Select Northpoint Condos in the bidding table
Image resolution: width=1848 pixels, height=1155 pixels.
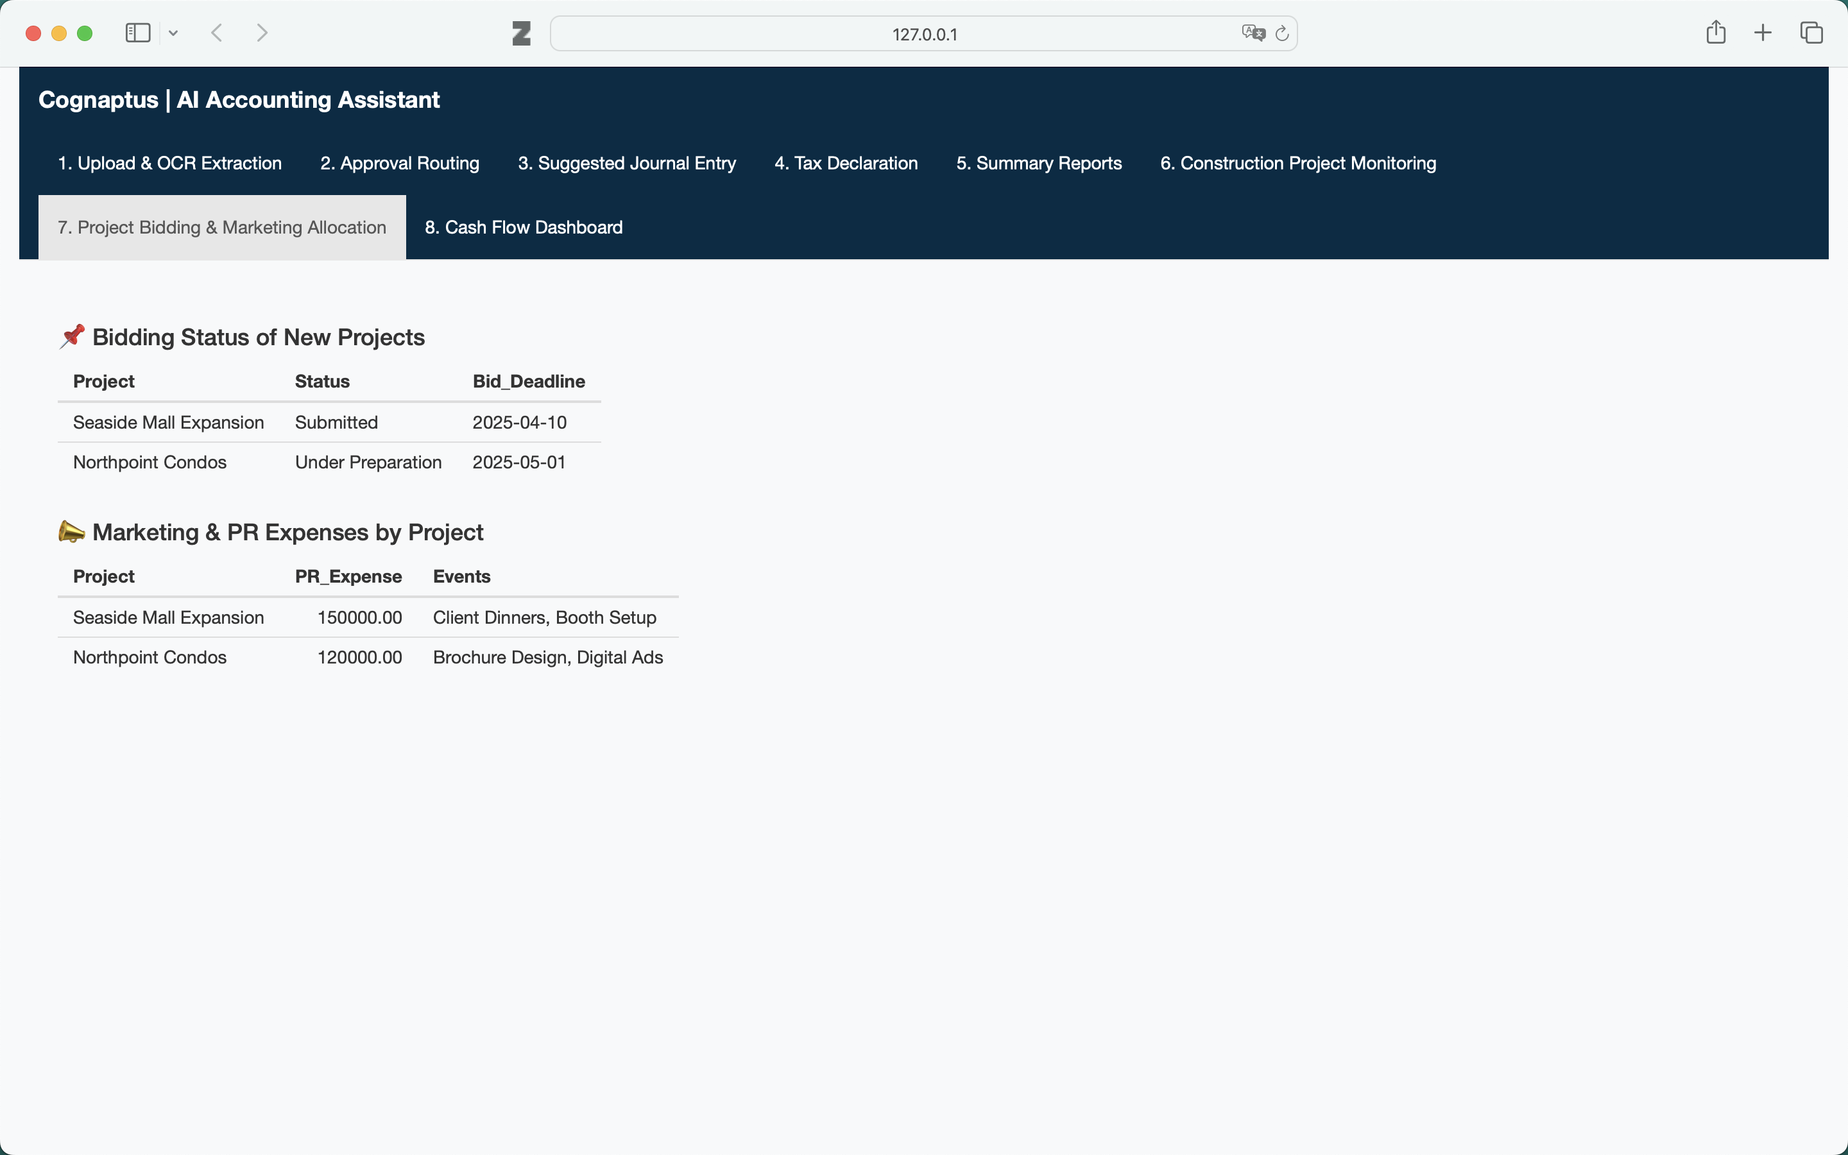tap(150, 462)
